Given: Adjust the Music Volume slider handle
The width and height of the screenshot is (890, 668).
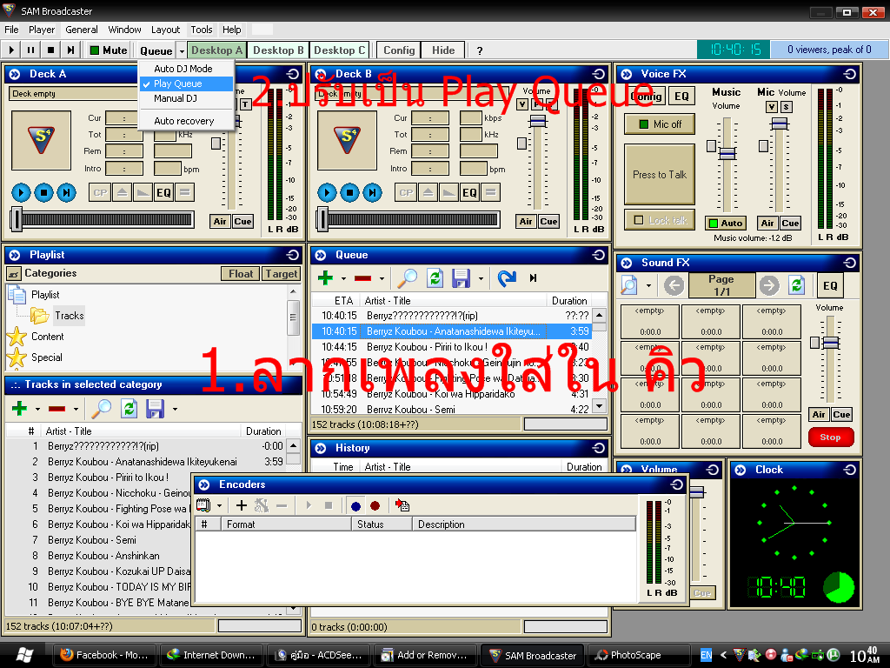Looking at the screenshot, I should 727,153.
